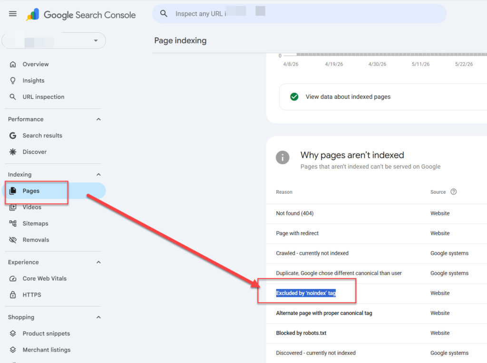
Task: Open the hamburger main menu
Action: click(x=13, y=14)
